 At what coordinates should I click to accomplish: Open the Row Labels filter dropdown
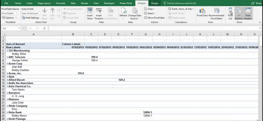pyautogui.click(x=60, y=47)
